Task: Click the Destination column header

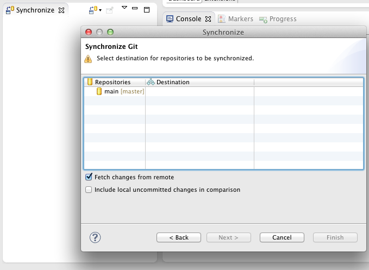Action: [x=200, y=82]
